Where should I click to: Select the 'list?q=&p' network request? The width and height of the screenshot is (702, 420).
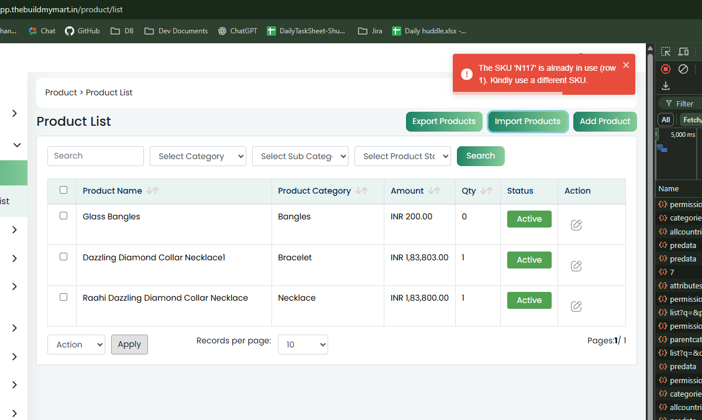680,312
